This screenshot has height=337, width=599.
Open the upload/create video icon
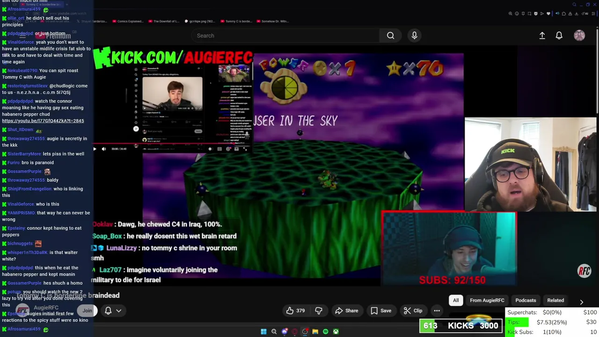point(542,36)
